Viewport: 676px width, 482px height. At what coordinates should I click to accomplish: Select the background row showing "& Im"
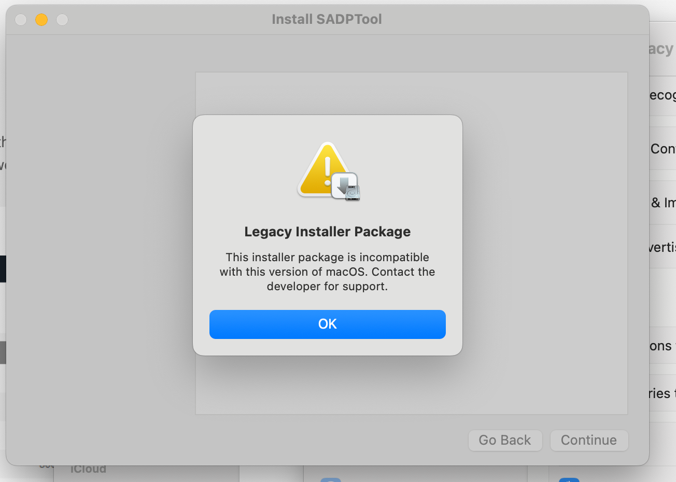point(663,203)
